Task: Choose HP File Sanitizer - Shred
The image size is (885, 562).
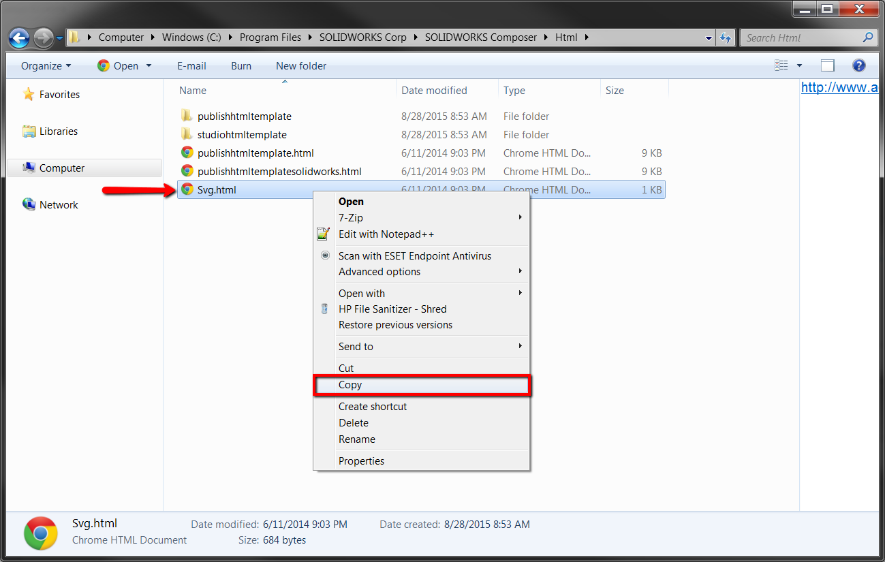Action: pos(421,309)
